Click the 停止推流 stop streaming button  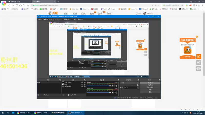(150, 83)
